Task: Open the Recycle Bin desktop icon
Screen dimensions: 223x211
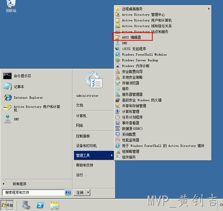Action: coord(11,6)
